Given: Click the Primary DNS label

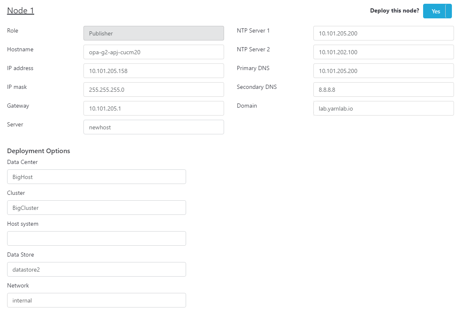Looking at the screenshot, I should pos(253,68).
